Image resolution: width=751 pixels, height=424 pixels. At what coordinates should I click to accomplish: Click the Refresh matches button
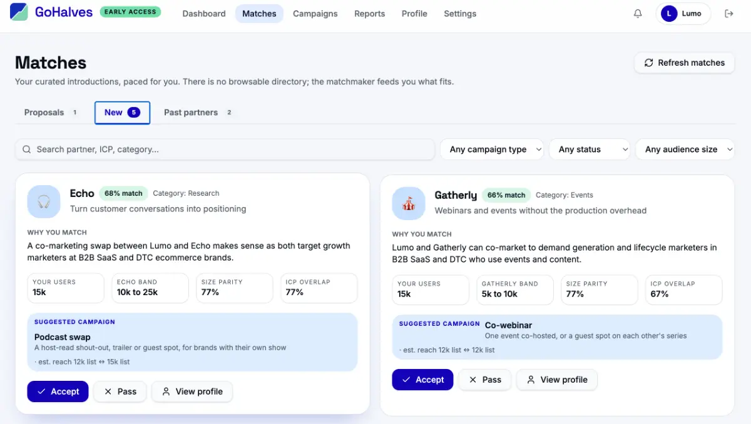click(x=685, y=63)
